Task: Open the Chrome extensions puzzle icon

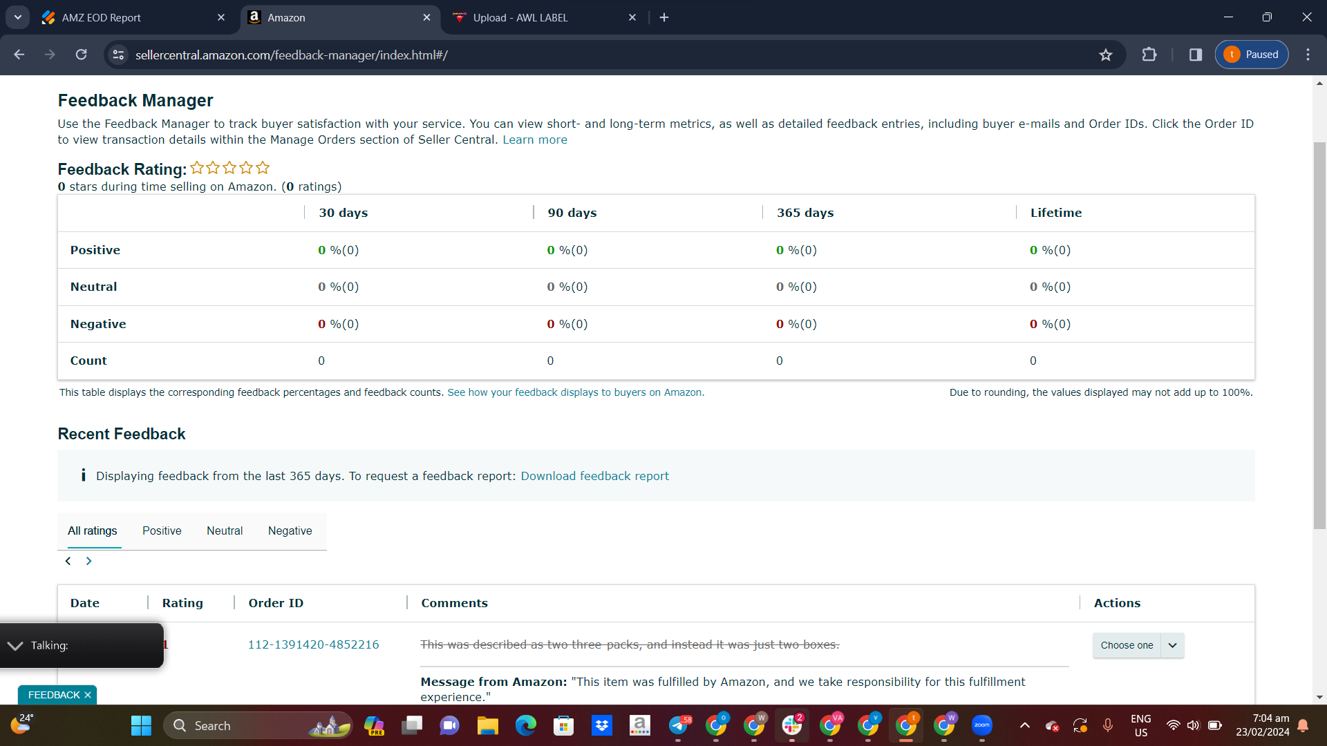Action: click(1149, 55)
